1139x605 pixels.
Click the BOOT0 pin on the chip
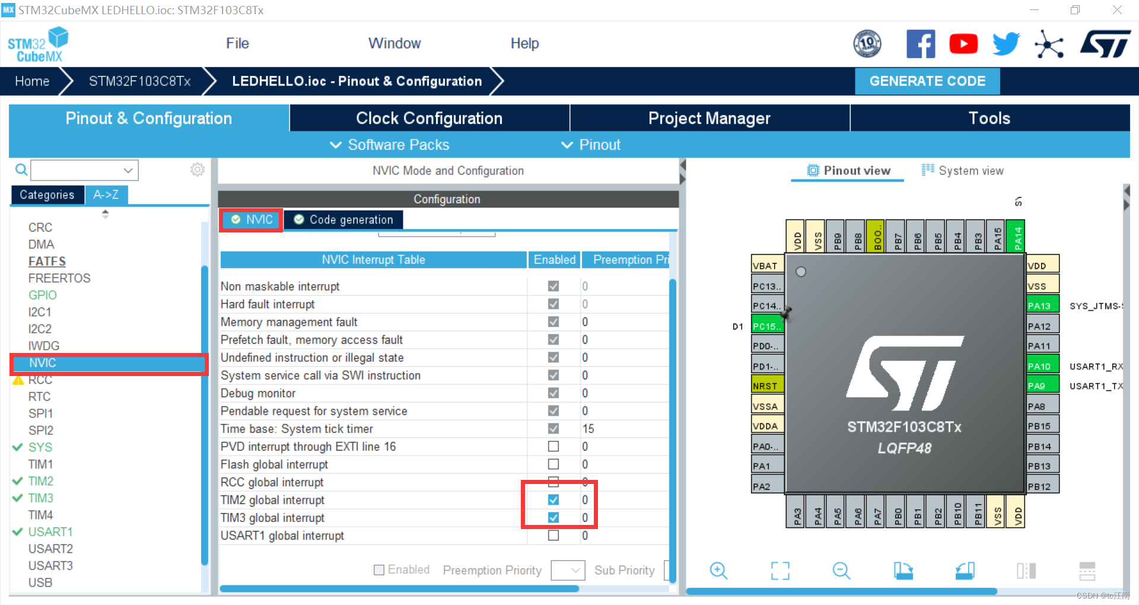click(x=876, y=237)
